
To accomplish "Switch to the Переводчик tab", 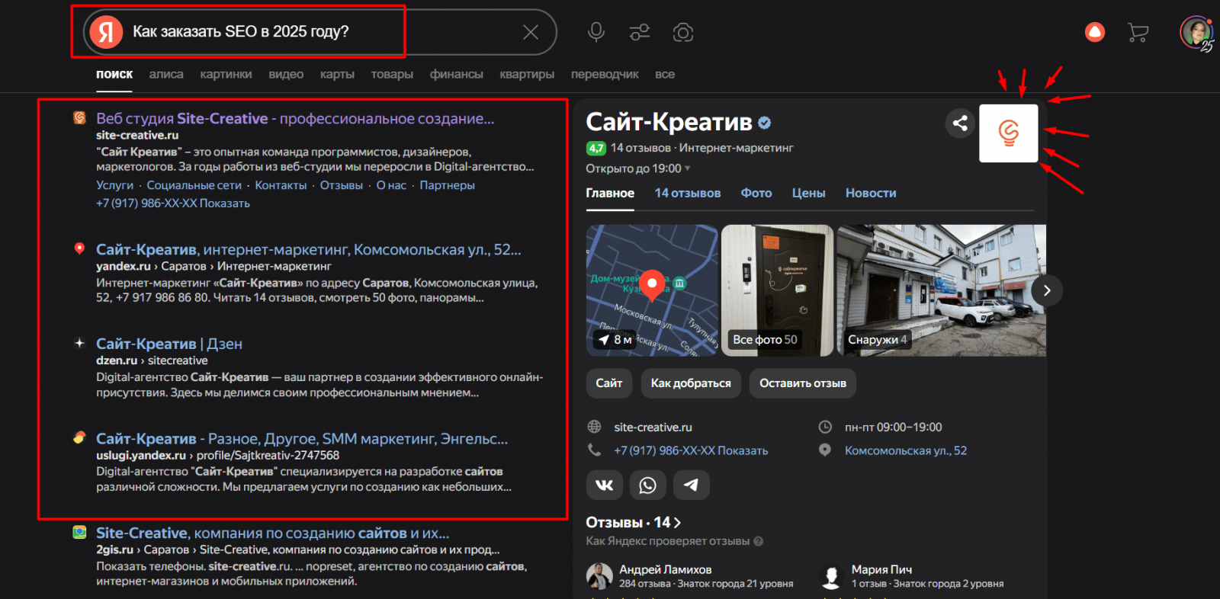I will pos(605,74).
